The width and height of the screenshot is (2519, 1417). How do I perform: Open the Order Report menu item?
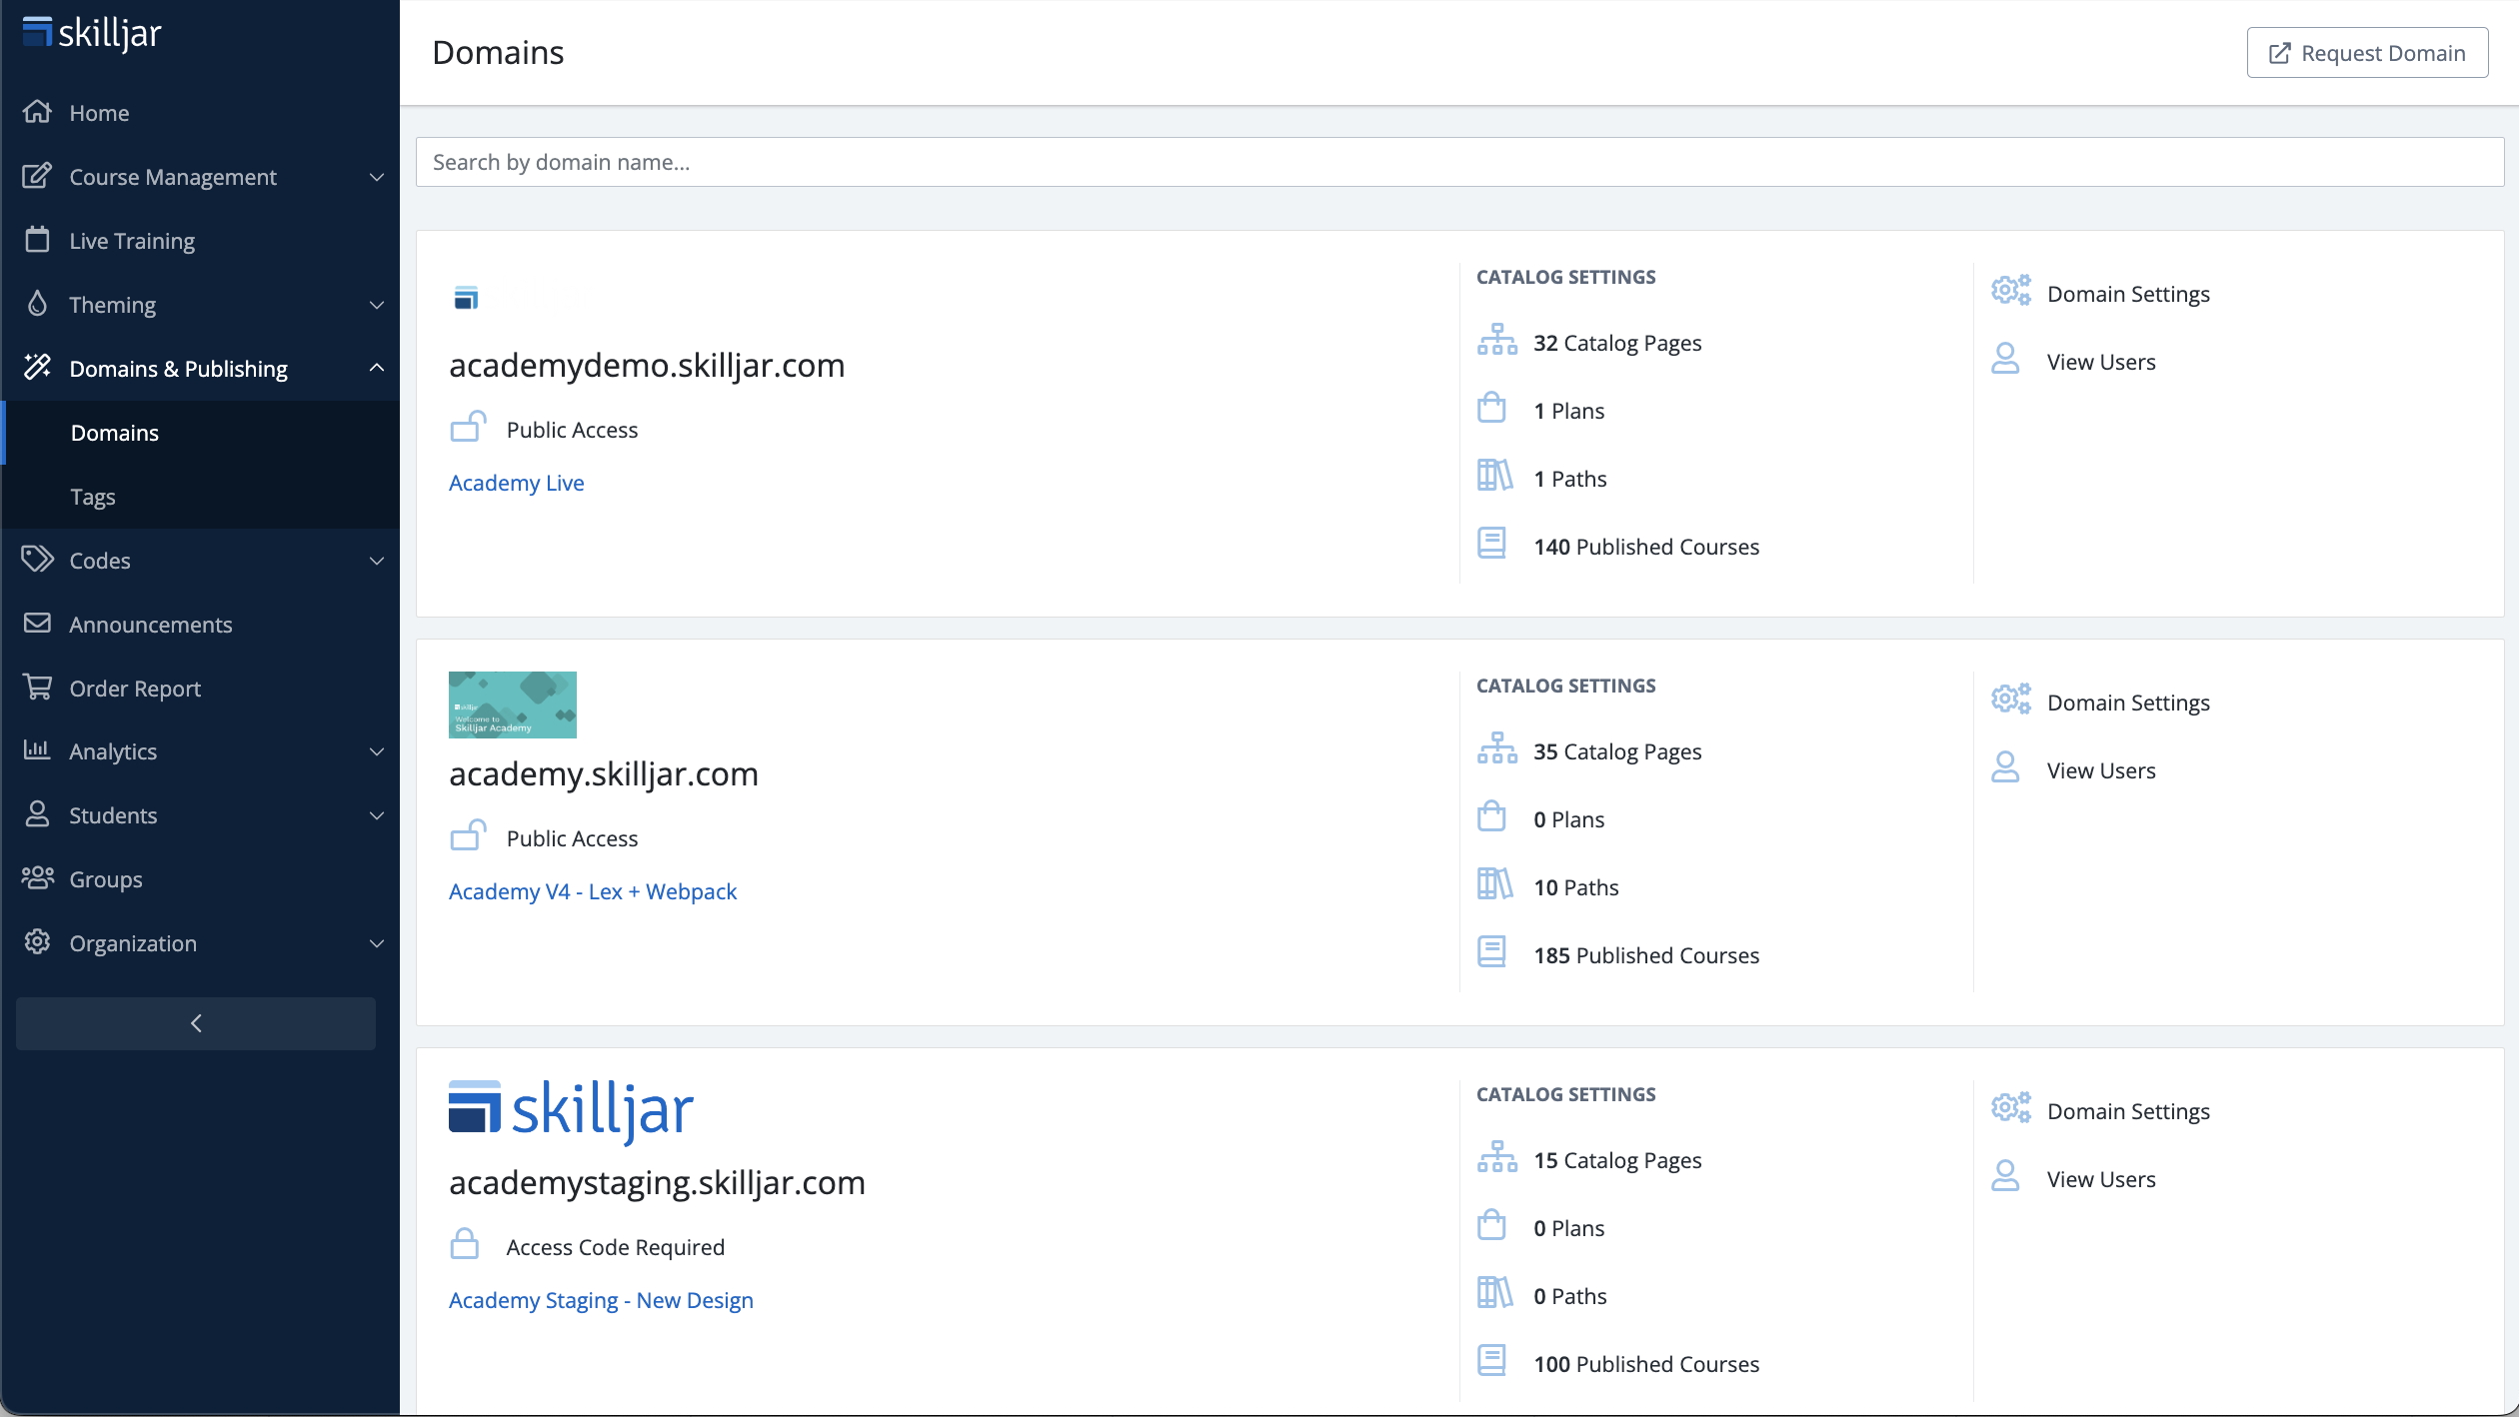200,689
